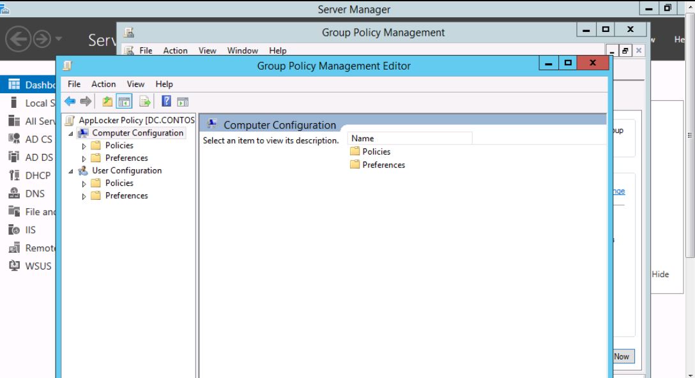Click the AD CS icon in Server Manager
The image size is (695, 378).
pos(14,139)
